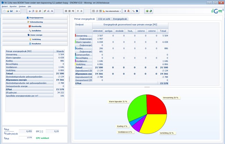The height and width of the screenshot is (144, 225).
Task: Click the Save floppy disk icon
Action: (x=11, y=11)
